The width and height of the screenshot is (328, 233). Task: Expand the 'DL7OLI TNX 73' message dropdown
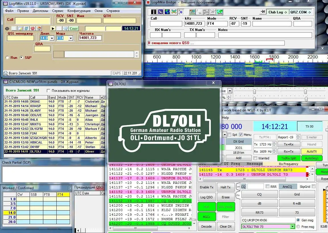(292, 226)
